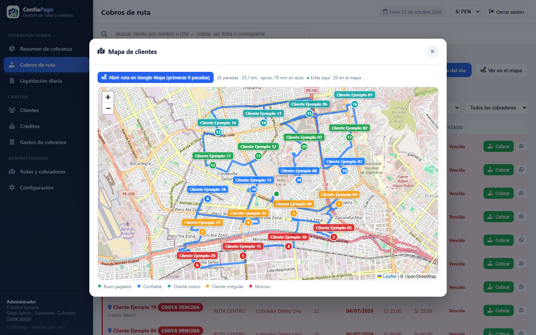The image size is (536, 335).
Task: Zoom out on the clients map
Action: (x=108, y=108)
